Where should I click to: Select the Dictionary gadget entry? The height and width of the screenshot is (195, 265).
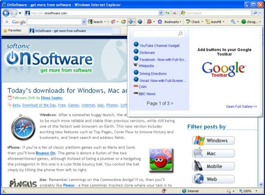(147, 53)
